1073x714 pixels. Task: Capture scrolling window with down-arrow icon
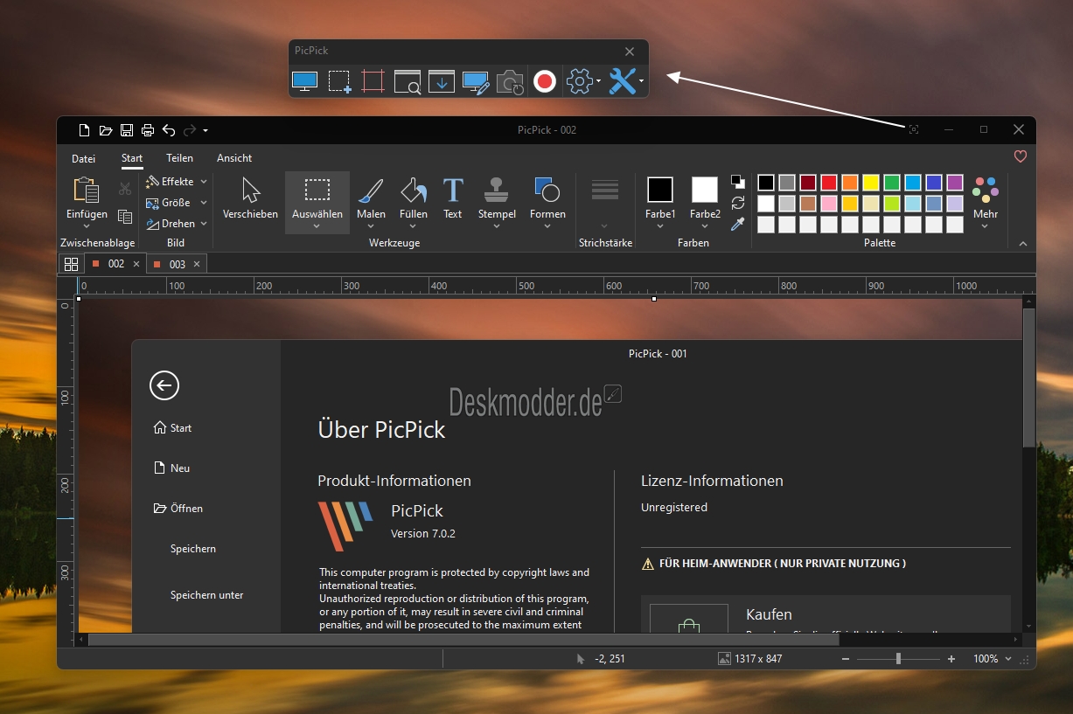(x=442, y=81)
